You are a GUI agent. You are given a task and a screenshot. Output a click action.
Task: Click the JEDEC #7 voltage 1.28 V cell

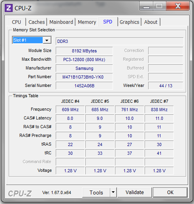point(159,171)
